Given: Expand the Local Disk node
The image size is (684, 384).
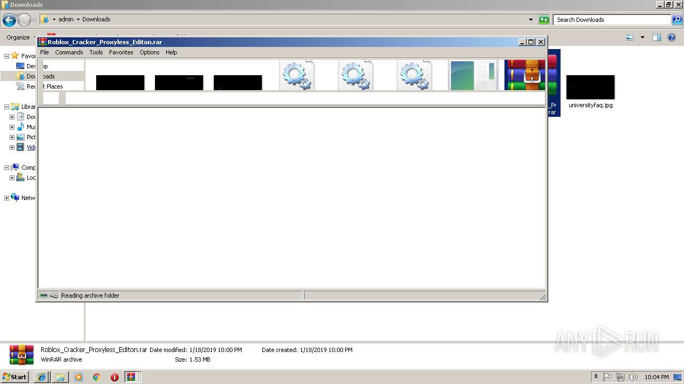Looking at the screenshot, I should [x=12, y=178].
